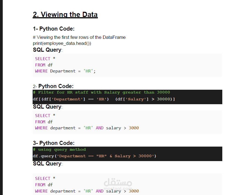Click SQL Query heading below the print statement

[x=47, y=50]
